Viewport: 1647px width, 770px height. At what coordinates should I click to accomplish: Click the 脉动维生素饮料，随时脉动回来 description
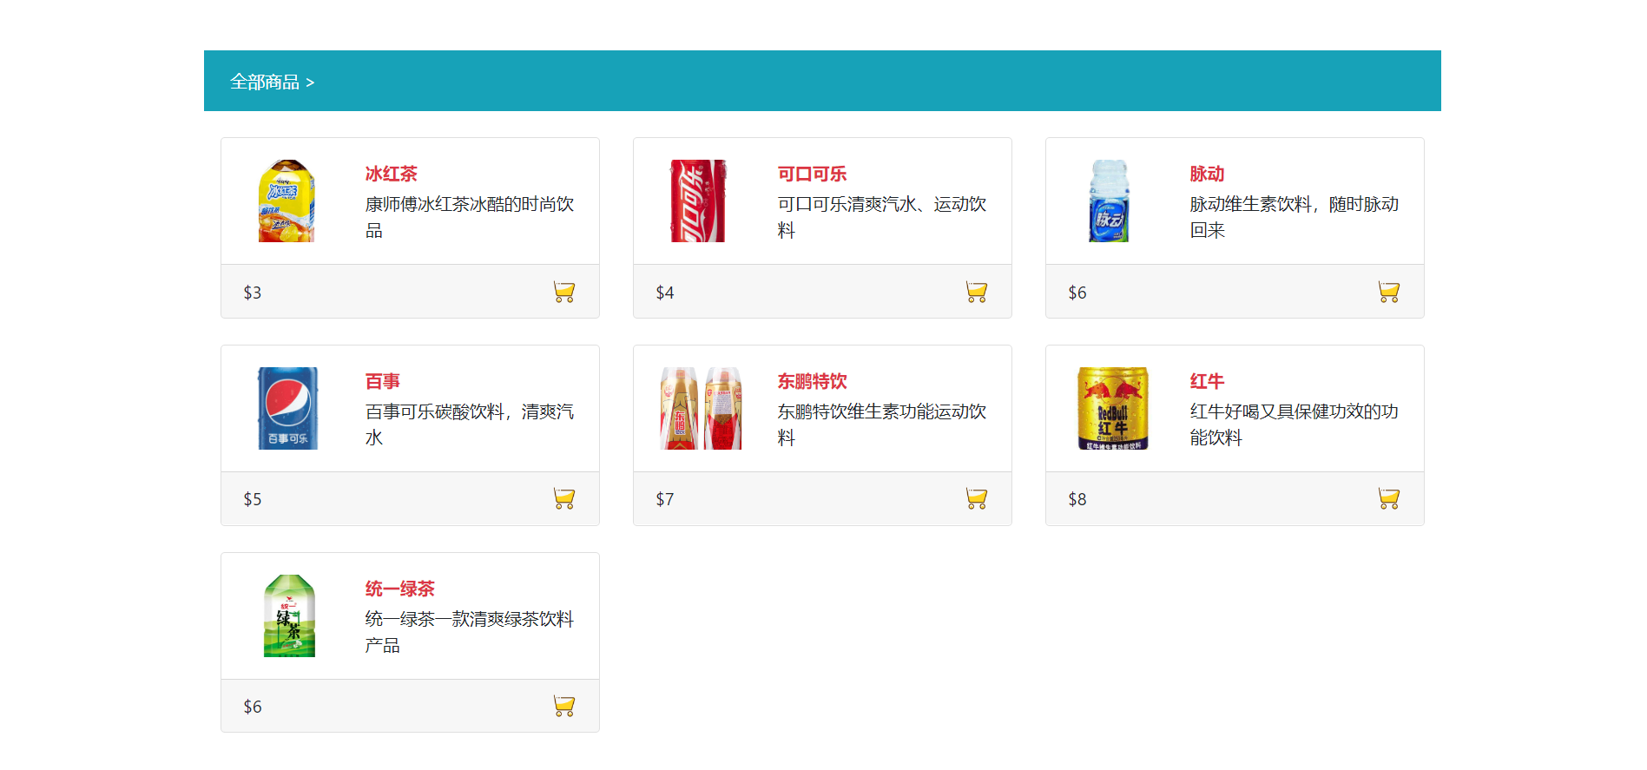(1295, 217)
